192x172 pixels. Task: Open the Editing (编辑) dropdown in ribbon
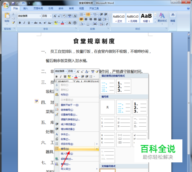tap(173, 19)
